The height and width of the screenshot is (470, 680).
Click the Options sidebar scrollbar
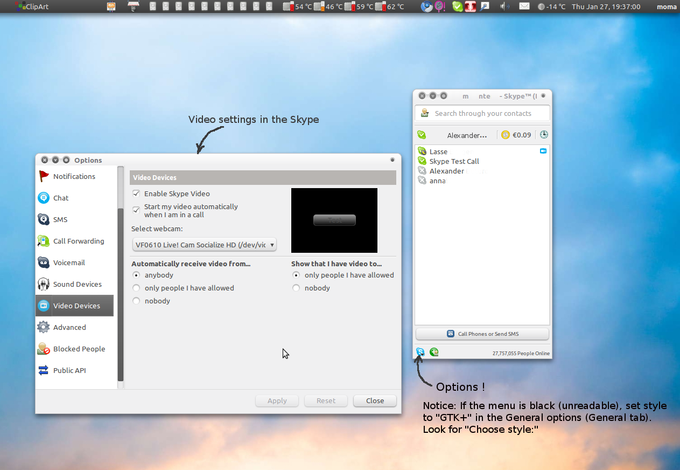tap(121, 295)
